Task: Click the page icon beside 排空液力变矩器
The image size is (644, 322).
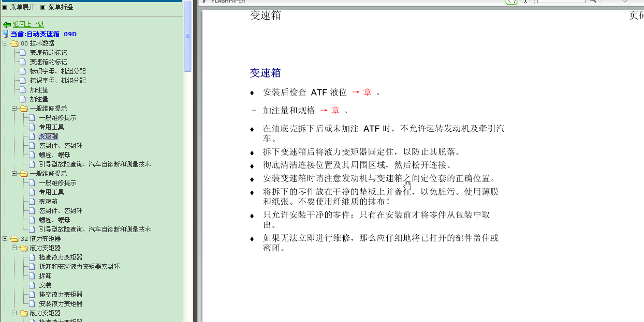Action: click(x=32, y=295)
